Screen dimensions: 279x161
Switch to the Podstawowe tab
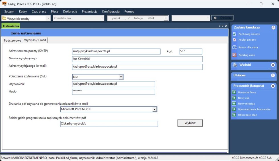(13, 41)
